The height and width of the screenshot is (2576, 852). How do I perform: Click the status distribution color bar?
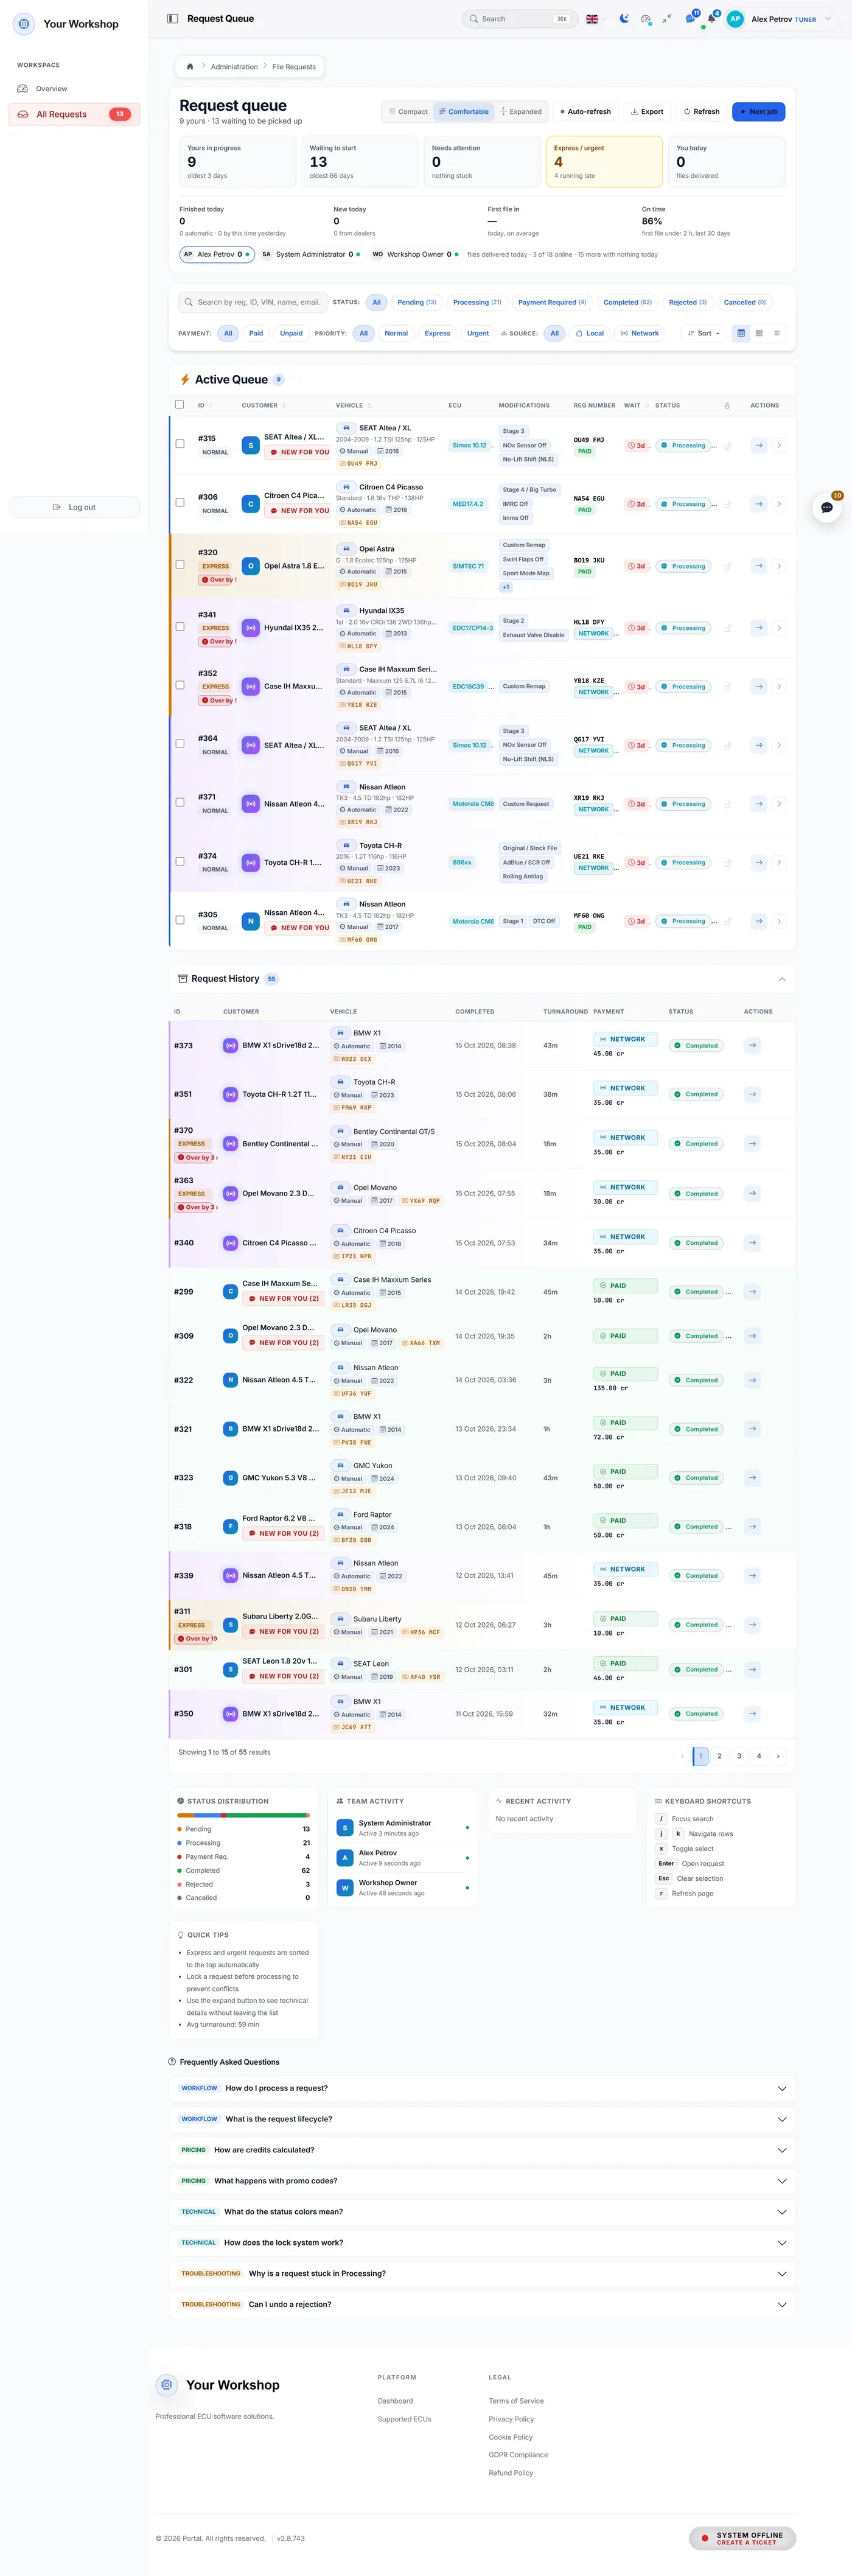(243, 1815)
